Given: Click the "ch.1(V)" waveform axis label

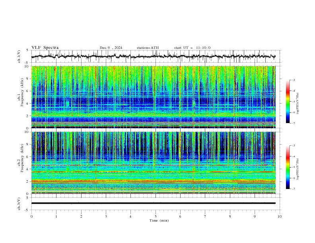Looking at the screenshot, I should pyautogui.click(x=19, y=56).
